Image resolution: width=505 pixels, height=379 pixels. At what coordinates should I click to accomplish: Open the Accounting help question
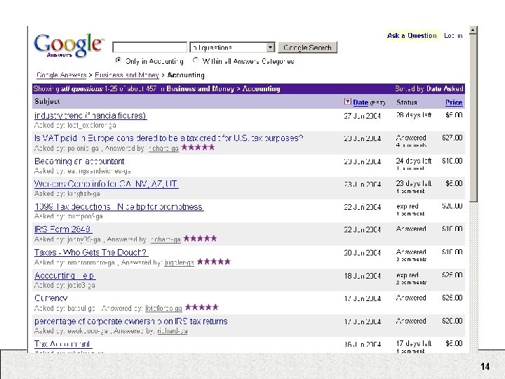click(65, 276)
